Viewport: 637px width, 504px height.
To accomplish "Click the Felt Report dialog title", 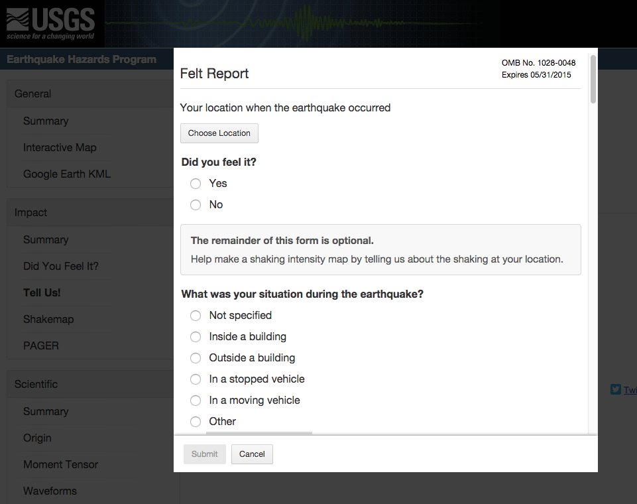I will 214,74.
